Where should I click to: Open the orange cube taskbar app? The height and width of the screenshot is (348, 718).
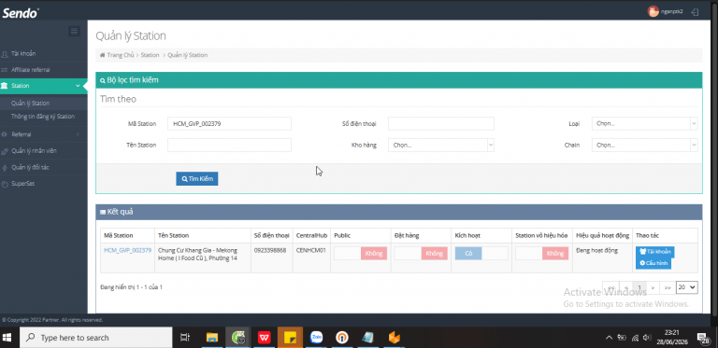395,338
